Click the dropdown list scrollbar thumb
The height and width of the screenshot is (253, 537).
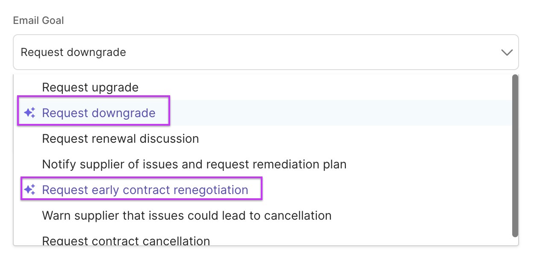point(515,154)
